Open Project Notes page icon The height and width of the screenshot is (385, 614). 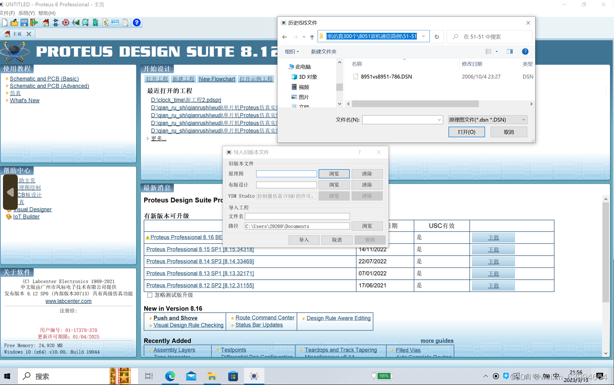point(125,22)
